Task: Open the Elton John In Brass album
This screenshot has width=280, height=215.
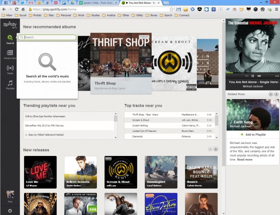Action: click(161, 204)
